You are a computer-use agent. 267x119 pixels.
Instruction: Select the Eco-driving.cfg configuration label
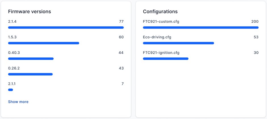[157, 37]
